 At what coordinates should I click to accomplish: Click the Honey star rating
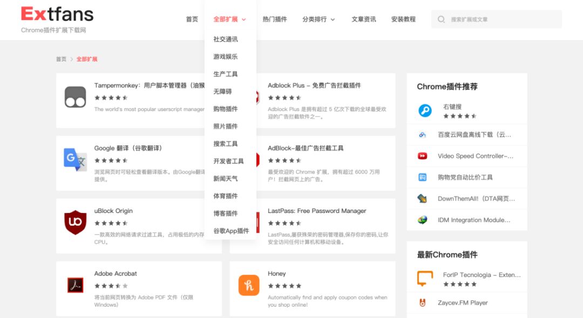[x=284, y=286]
